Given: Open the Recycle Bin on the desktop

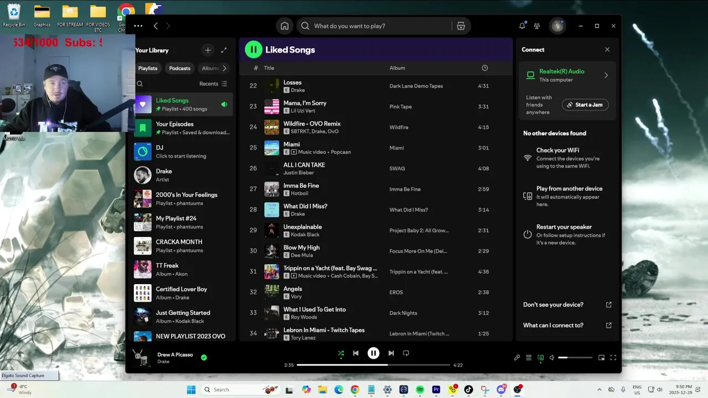Looking at the screenshot, I should (x=14, y=15).
